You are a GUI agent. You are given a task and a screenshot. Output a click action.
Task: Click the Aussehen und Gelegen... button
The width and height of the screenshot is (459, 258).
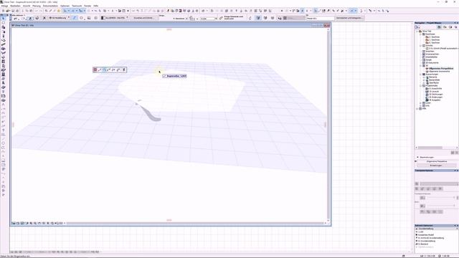pyautogui.click(x=349, y=18)
